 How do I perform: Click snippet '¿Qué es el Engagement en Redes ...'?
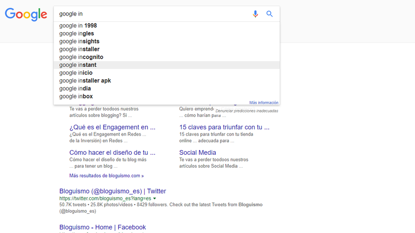107,134
